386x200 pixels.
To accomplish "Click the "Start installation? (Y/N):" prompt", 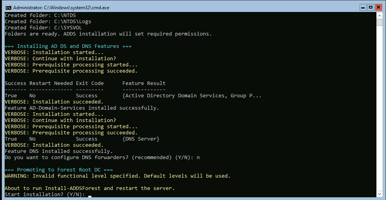I will click(x=45, y=195).
